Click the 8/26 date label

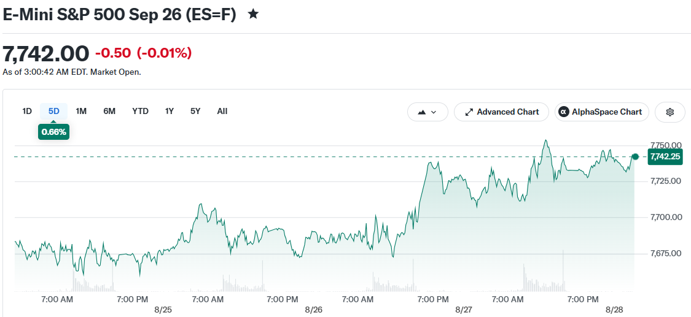[x=313, y=310]
